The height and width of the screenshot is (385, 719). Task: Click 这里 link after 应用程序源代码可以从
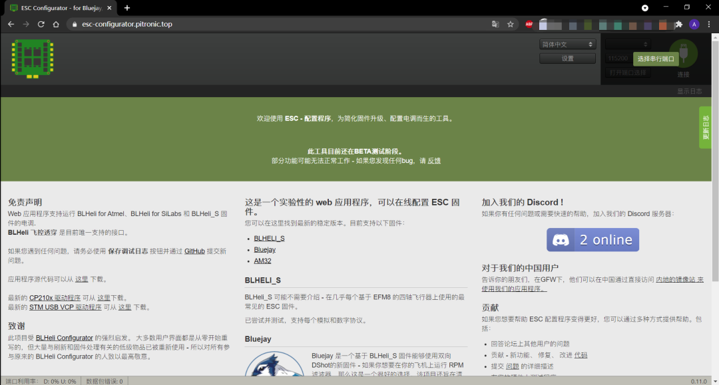(x=82, y=279)
